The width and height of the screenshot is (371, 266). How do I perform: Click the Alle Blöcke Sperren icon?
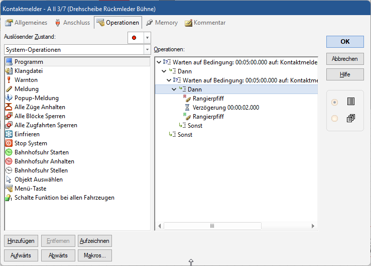pyautogui.click(x=9, y=116)
